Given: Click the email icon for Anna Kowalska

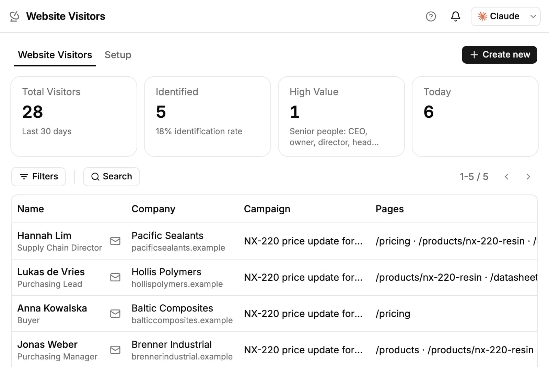Looking at the screenshot, I should (115, 314).
